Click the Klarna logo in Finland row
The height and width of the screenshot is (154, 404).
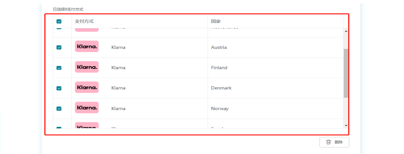point(87,67)
